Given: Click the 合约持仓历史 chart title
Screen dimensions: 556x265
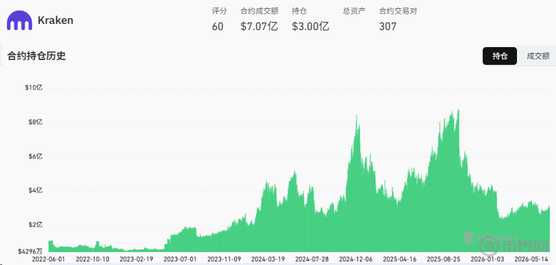Looking at the screenshot, I should point(36,56).
